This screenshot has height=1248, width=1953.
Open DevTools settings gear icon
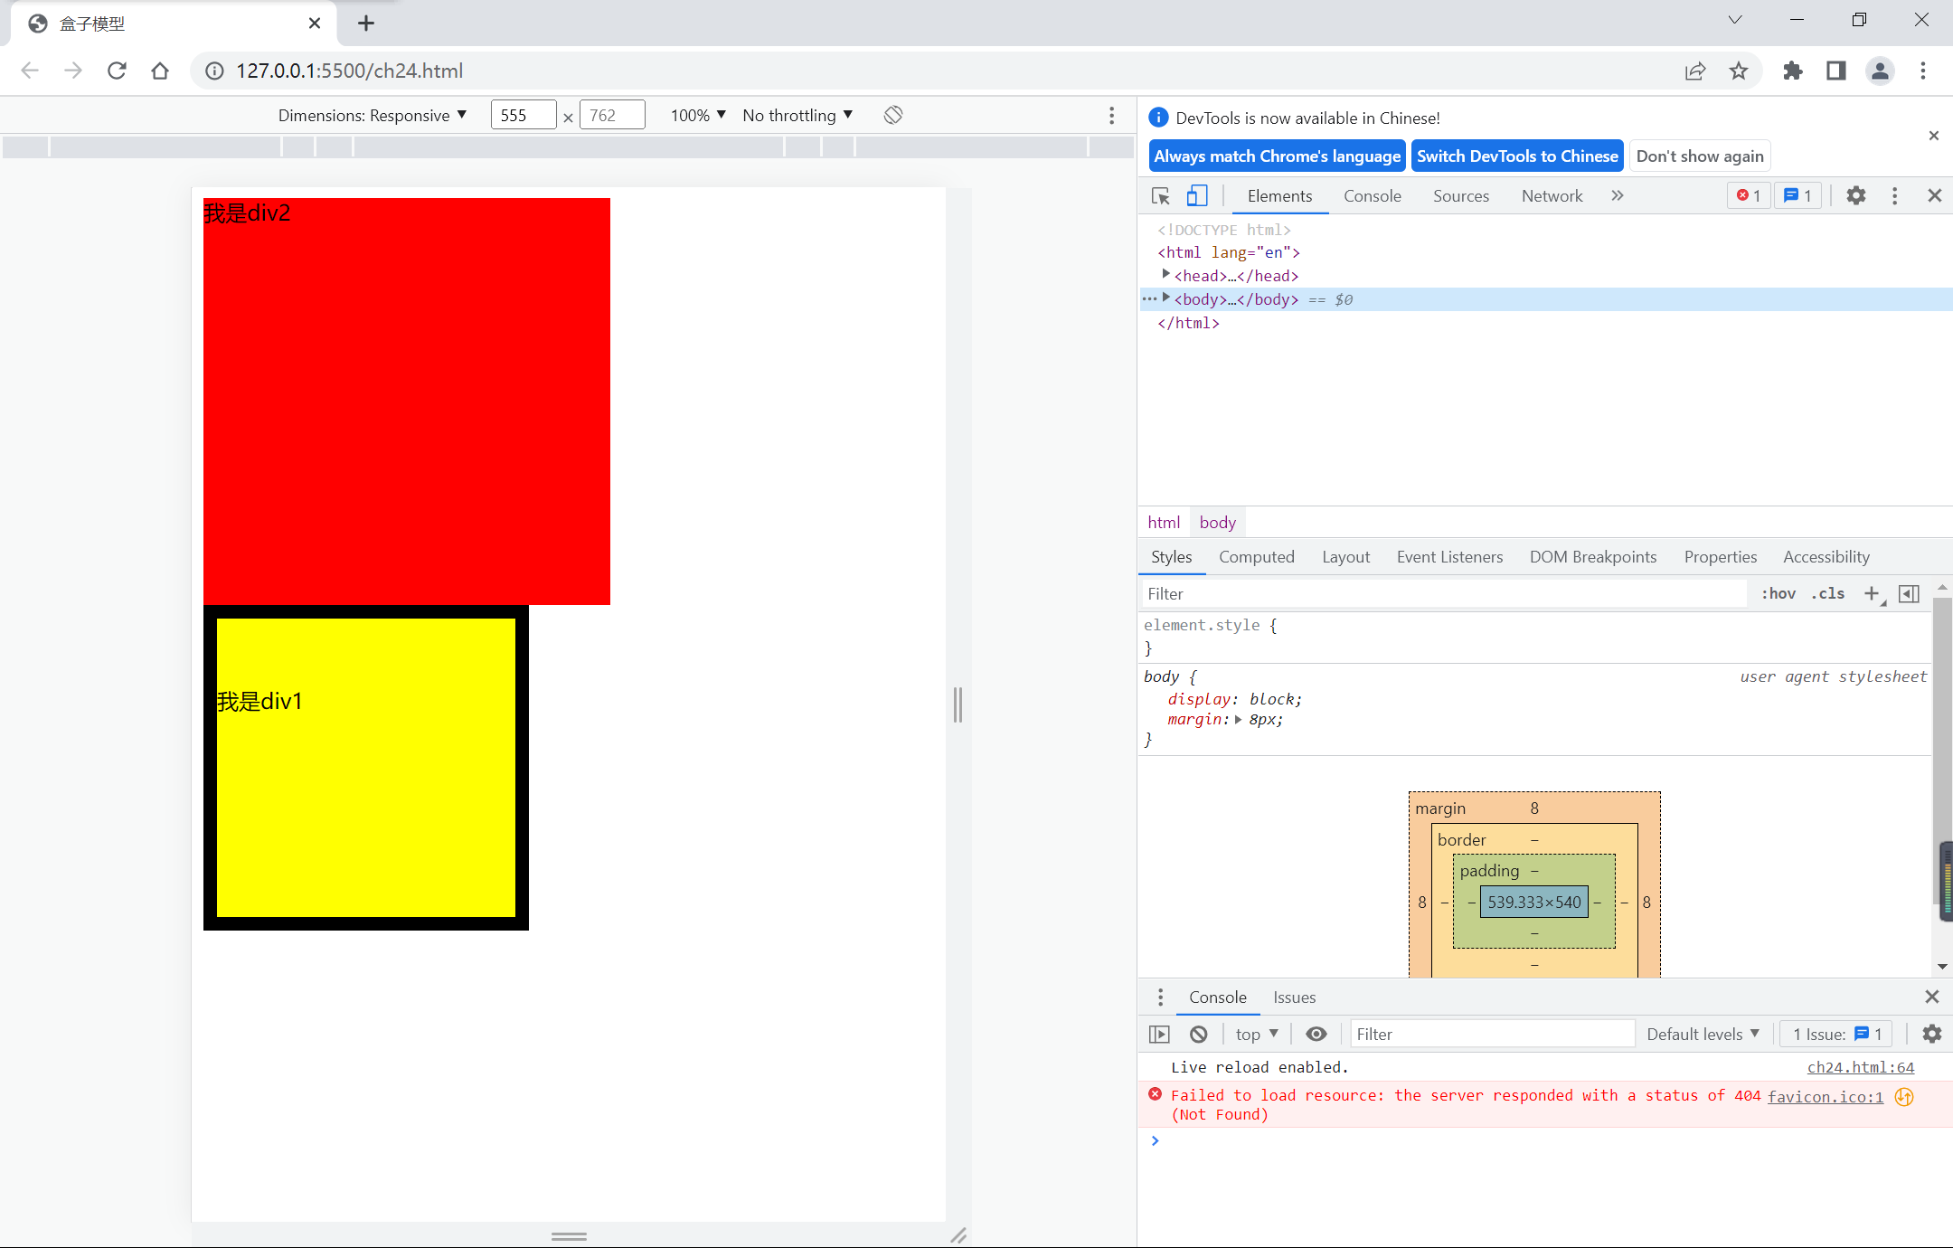(1856, 195)
